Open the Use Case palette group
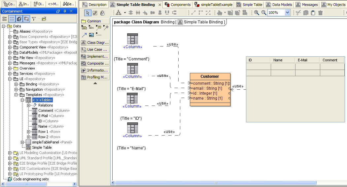Viewport: 347px width, 187px height. 95,49
